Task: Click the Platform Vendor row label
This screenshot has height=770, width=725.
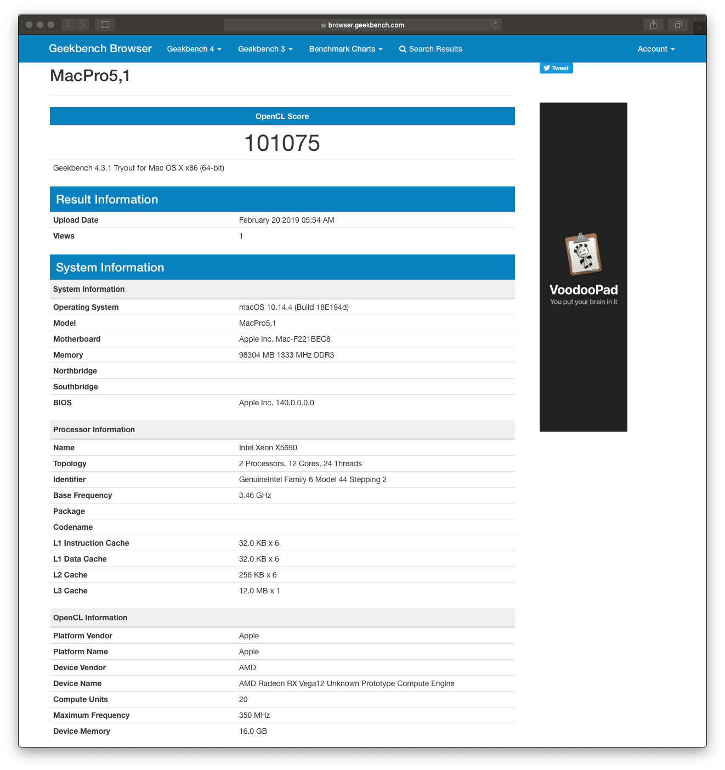Action: [83, 636]
